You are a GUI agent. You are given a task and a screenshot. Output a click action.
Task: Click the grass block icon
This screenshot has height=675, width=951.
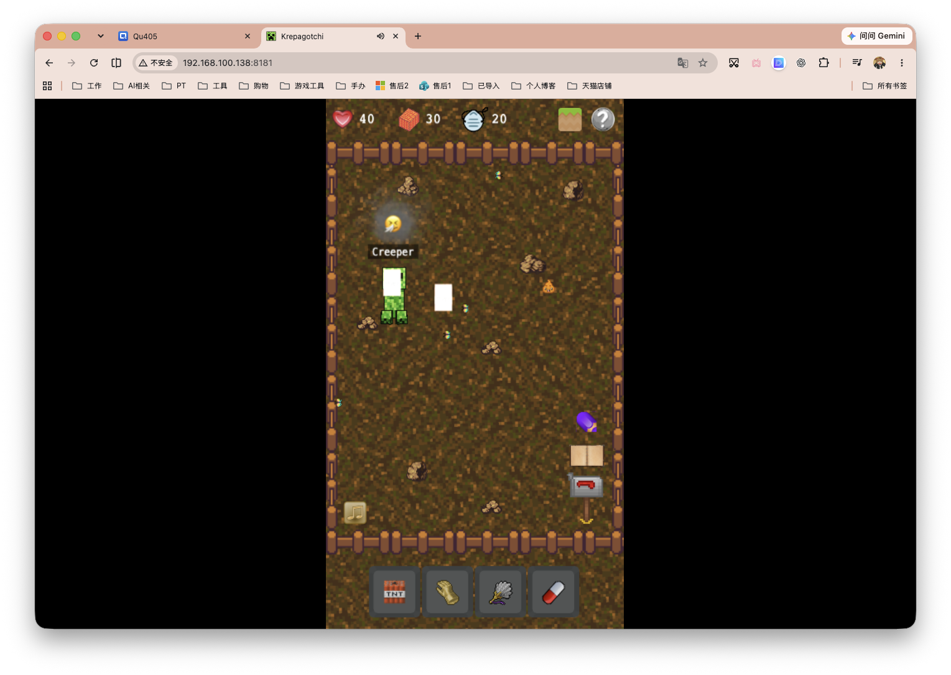point(570,119)
